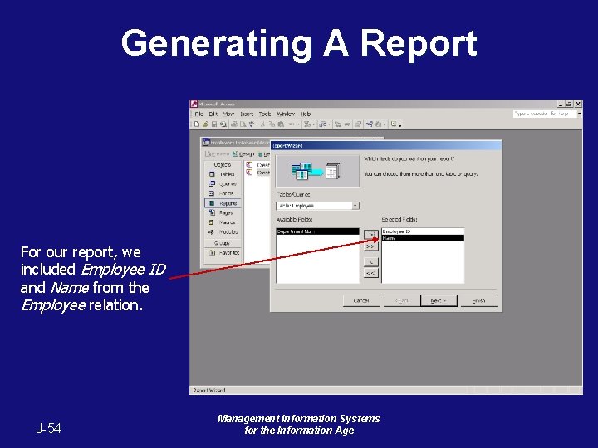598x448 pixels.
Task: Click first Create report item in list
Action: (258, 165)
